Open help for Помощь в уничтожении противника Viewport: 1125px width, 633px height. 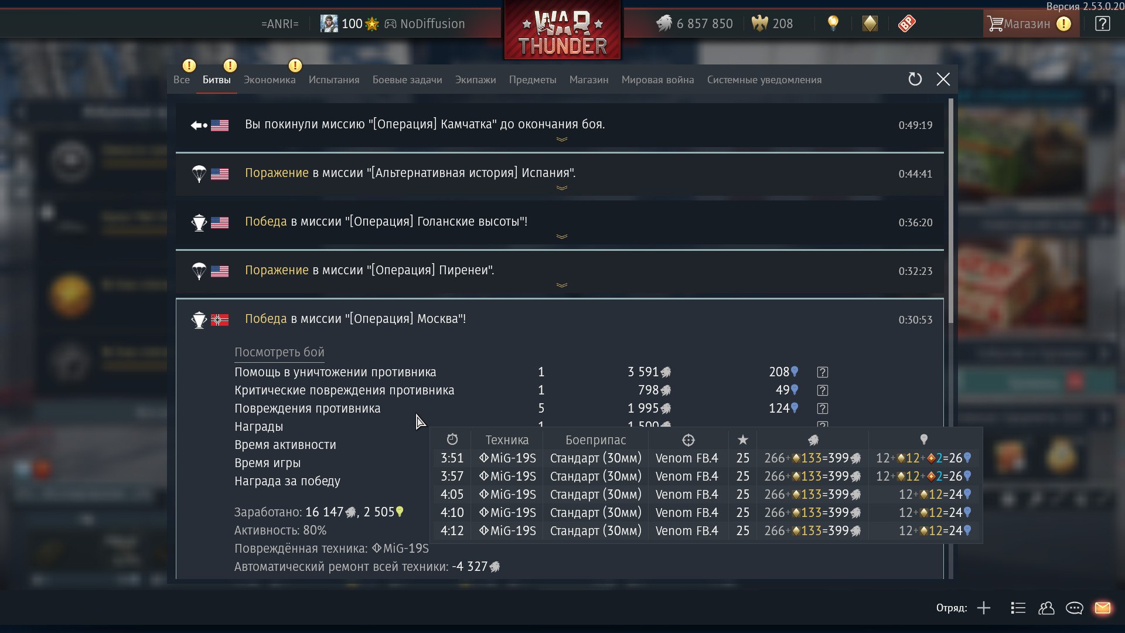[823, 372]
